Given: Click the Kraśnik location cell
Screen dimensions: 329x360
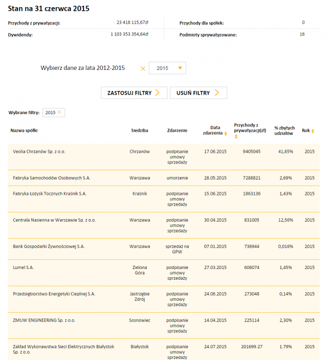Looking at the screenshot, I should tap(140, 193).
